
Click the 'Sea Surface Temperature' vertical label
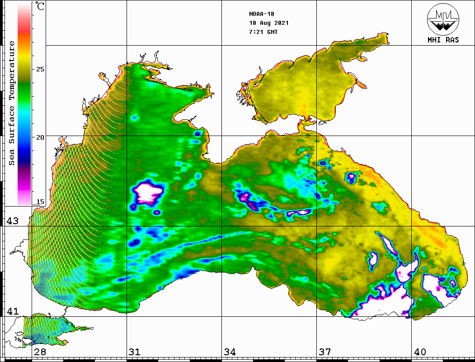[x=11, y=103]
